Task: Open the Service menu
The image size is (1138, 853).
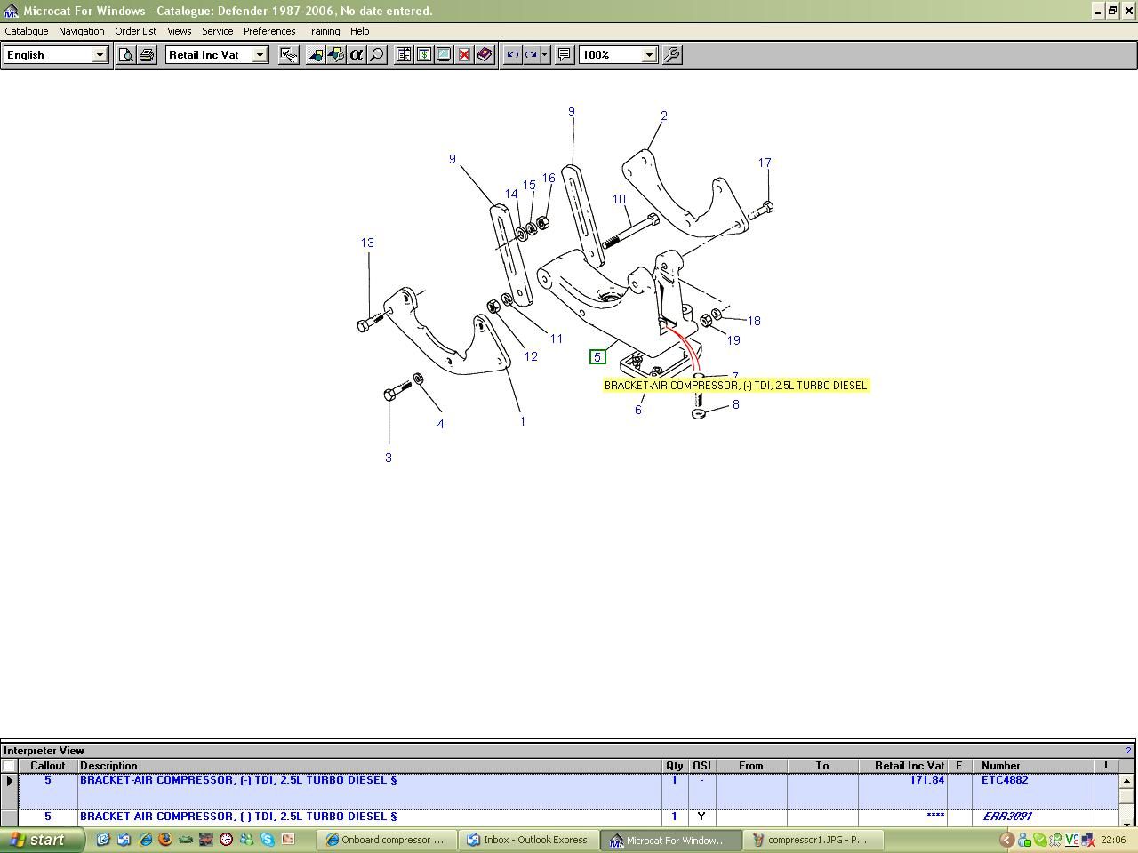Action: tap(218, 31)
